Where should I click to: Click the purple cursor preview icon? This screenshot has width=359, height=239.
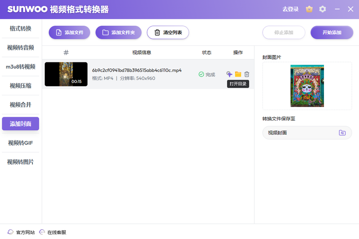coord(229,74)
